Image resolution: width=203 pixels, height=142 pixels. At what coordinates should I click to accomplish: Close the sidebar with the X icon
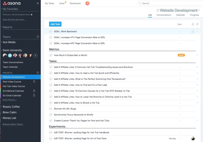tap(38, 3)
